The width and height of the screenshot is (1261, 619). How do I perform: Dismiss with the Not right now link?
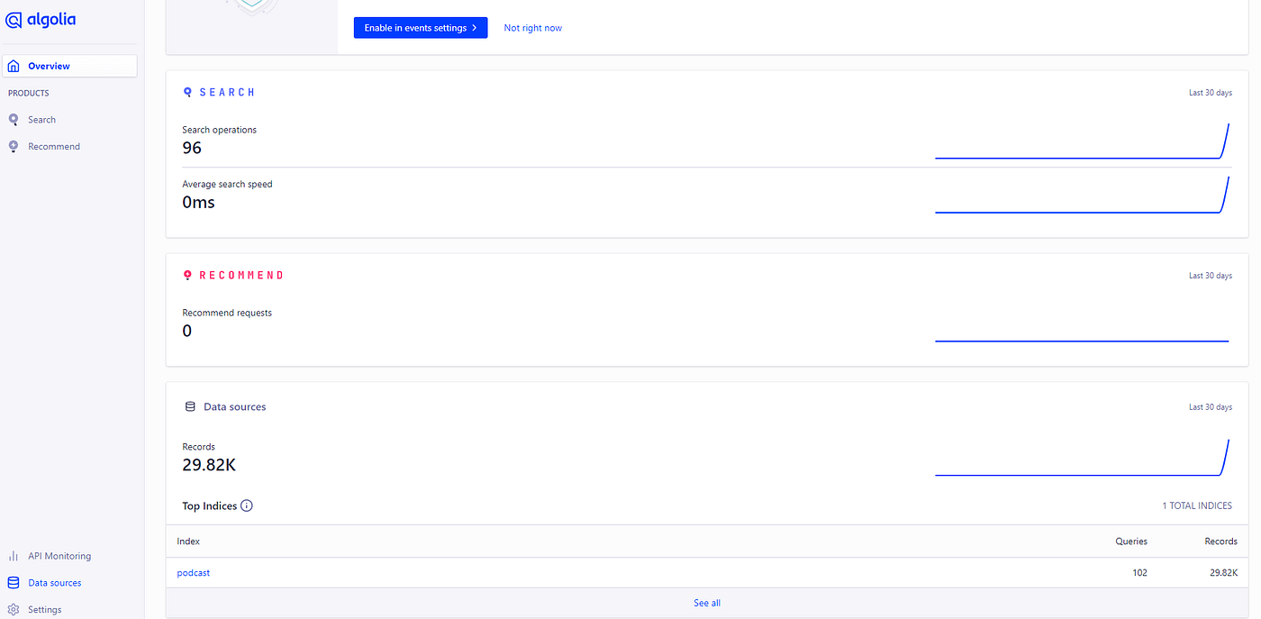coord(532,28)
